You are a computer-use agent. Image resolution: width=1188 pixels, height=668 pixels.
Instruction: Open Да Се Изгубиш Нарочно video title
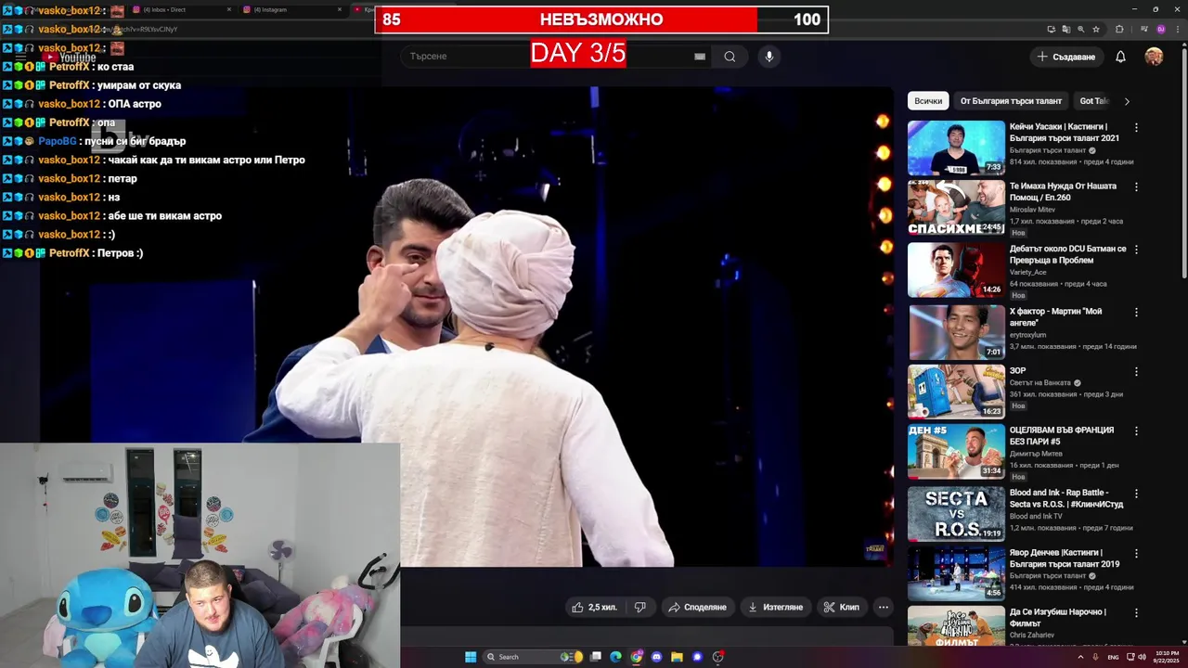1058,618
